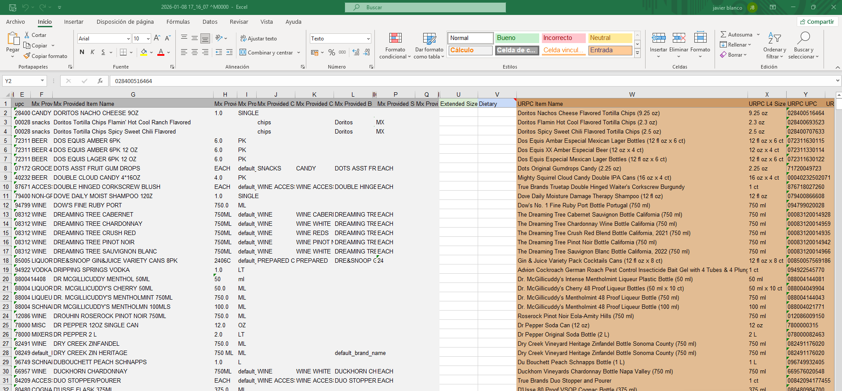
Task: Click the javier blanco account avatar
Action: pos(752,7)
